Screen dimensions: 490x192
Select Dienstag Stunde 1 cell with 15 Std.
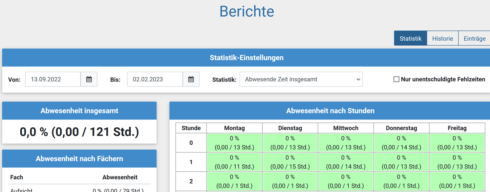coord(290,162)
